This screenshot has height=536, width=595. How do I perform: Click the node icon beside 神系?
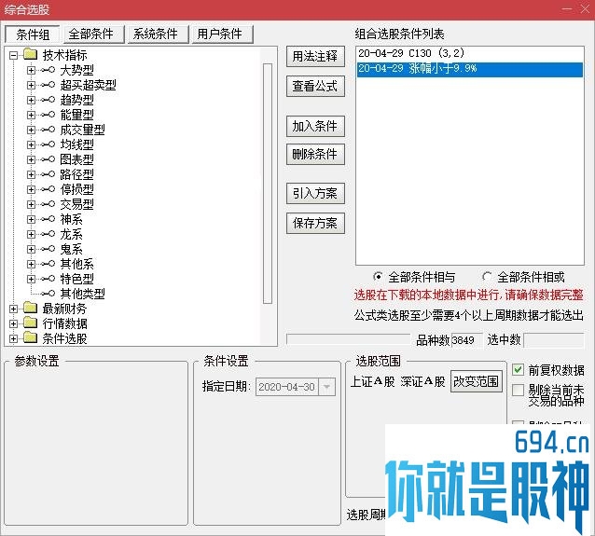coord(48,219)
